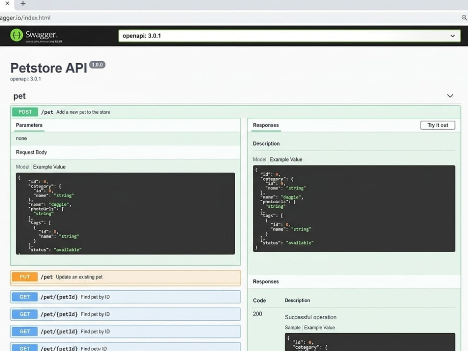Click the magnifier zoom icon in address bar
Image resolution: width=468 pixels, height=351 pixels.
click(464, 18)
